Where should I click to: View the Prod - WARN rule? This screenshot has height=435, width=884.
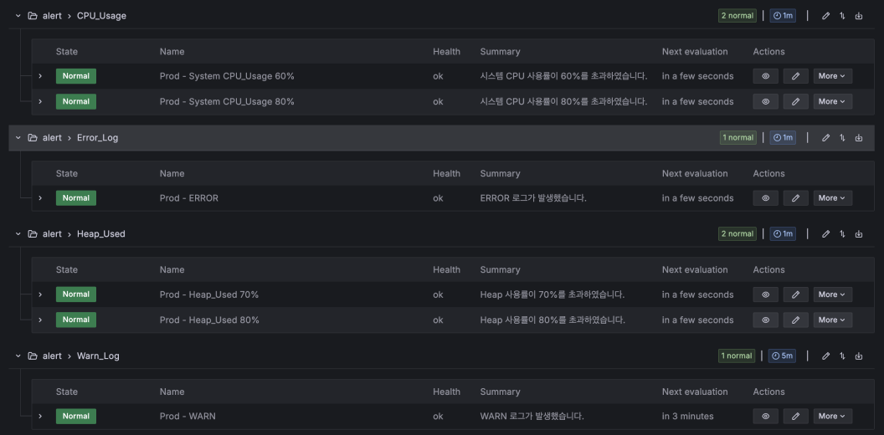(765, 417)
